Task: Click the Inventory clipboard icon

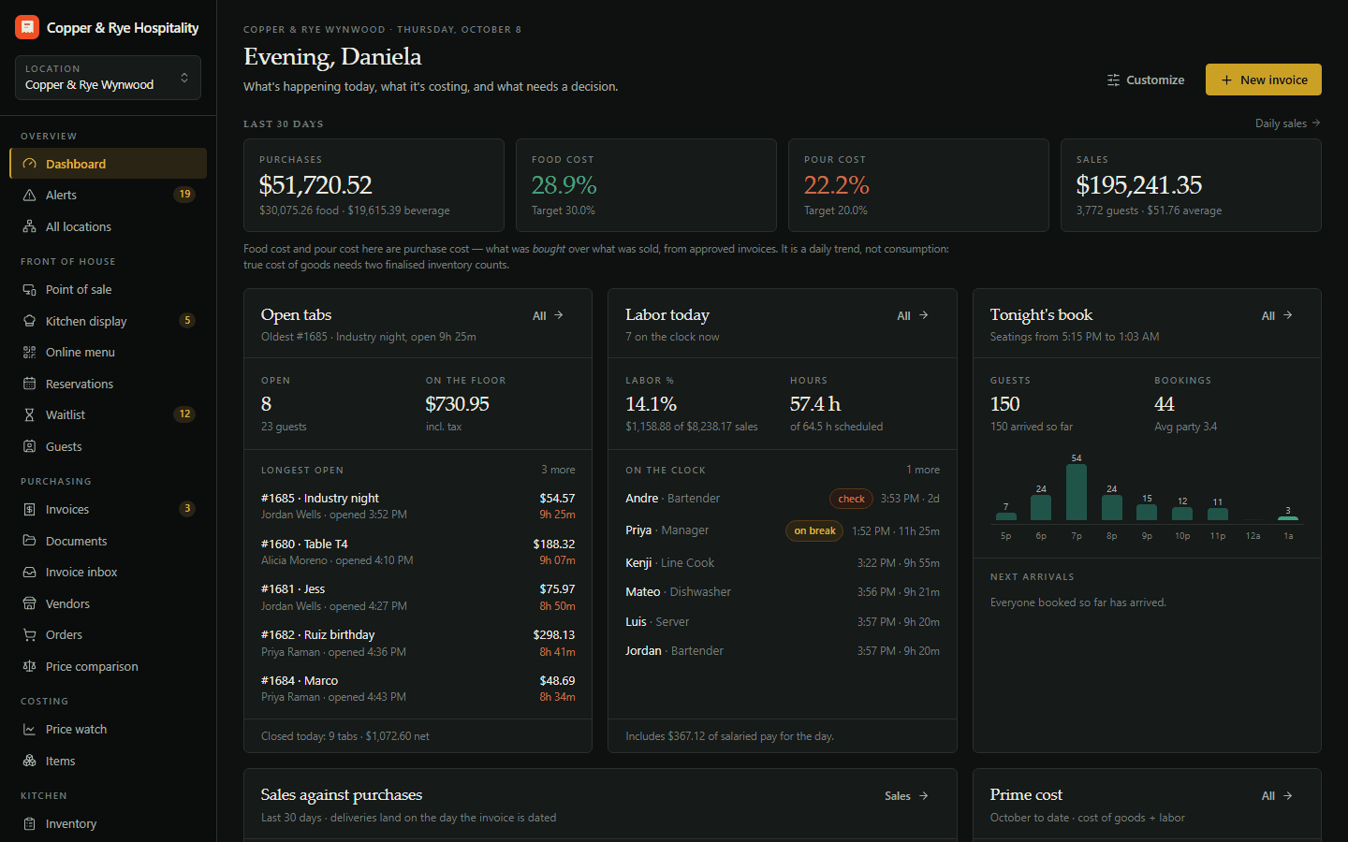Action: [x=29, y=823]
